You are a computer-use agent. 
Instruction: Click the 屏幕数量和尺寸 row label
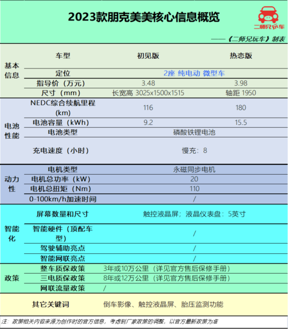(63, 214)
